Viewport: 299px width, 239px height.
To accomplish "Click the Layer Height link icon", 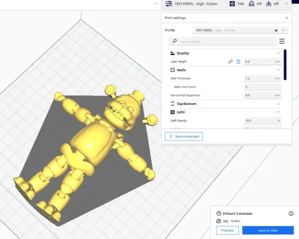I will pyautogui.click(x=230, y=61).
